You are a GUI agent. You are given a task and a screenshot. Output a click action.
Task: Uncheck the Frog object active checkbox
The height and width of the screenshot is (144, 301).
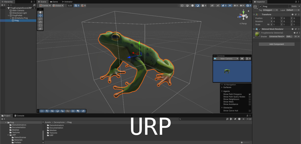(261, 6)
